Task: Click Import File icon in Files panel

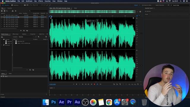Action: [x=4, y=11]
